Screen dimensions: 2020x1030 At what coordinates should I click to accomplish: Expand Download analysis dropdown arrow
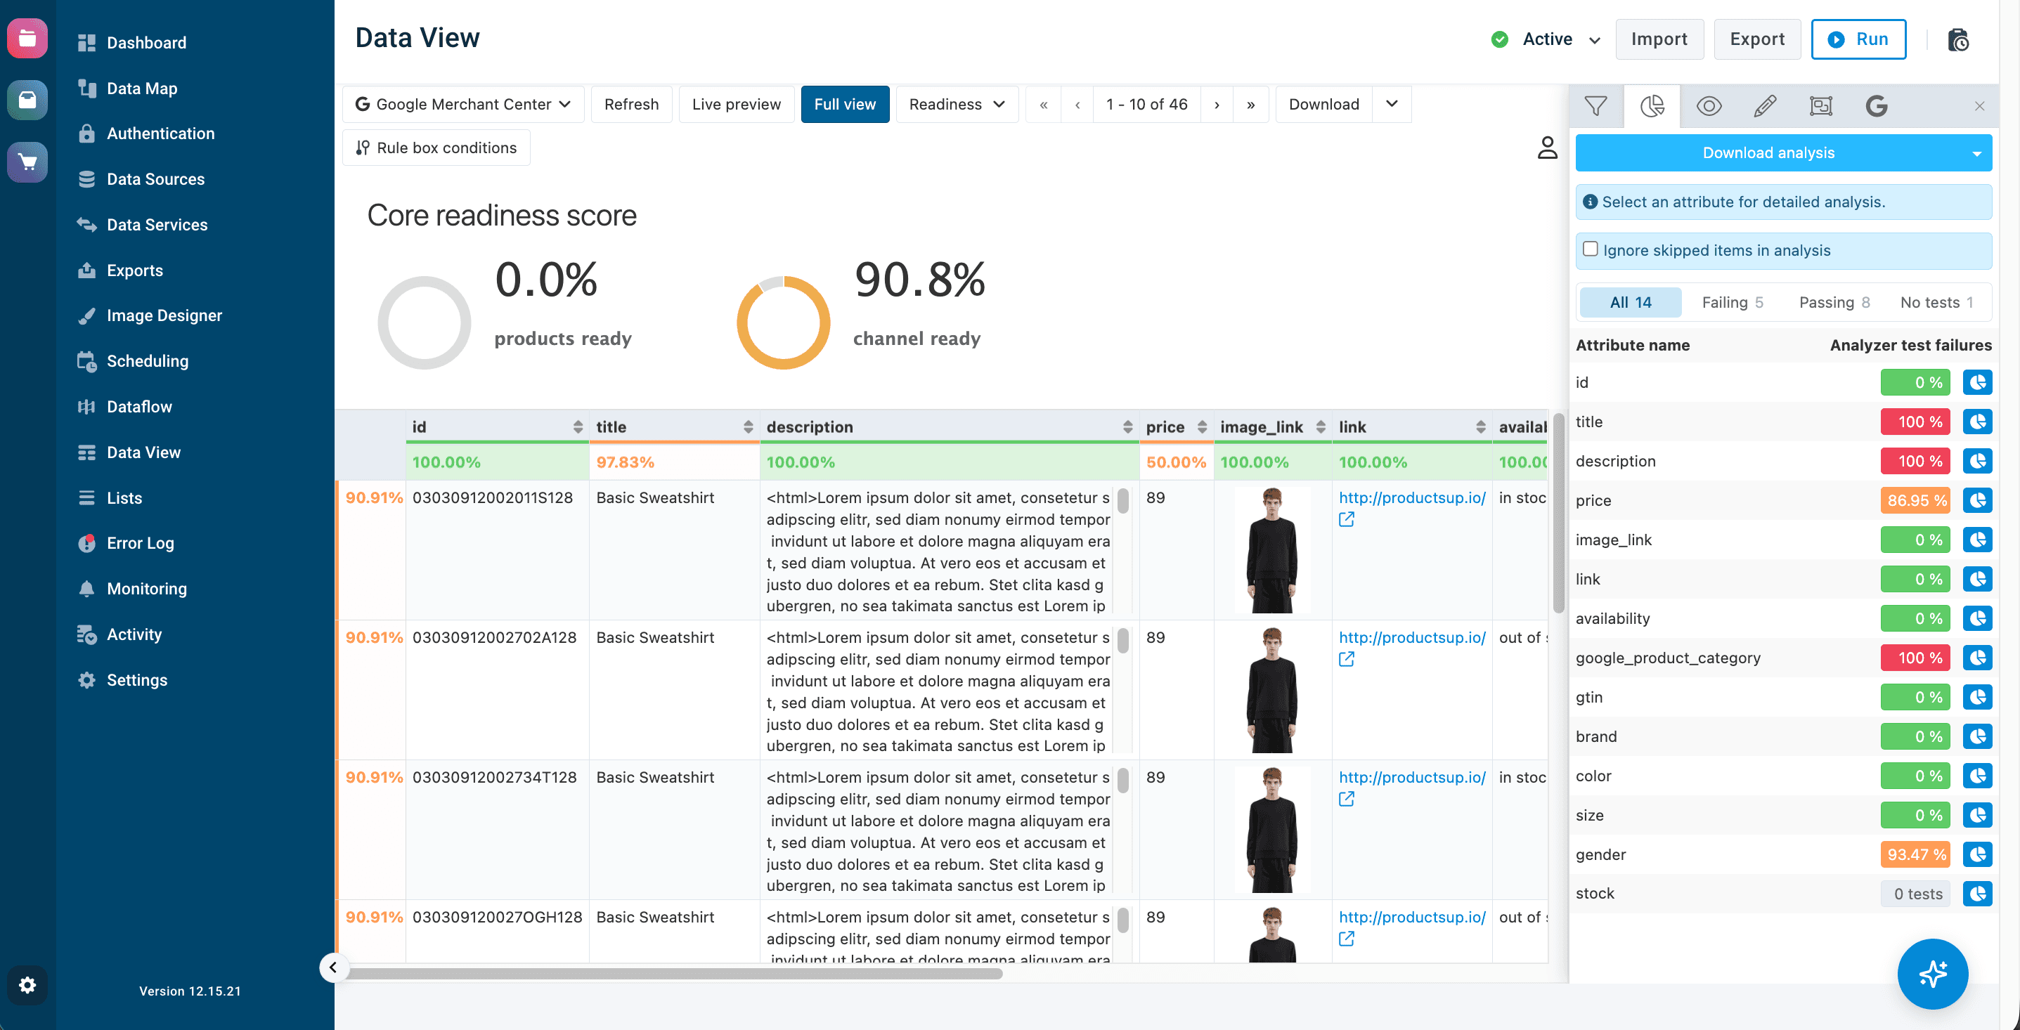(x=1976, y=154)
